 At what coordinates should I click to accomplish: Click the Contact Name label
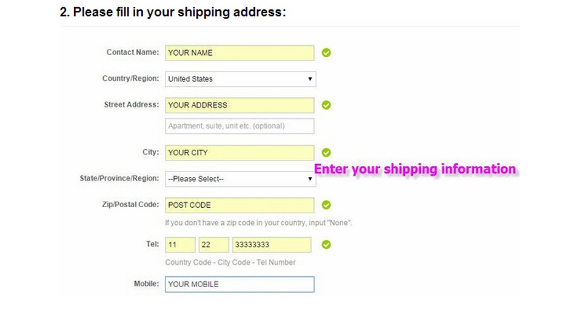pos(132,53)
